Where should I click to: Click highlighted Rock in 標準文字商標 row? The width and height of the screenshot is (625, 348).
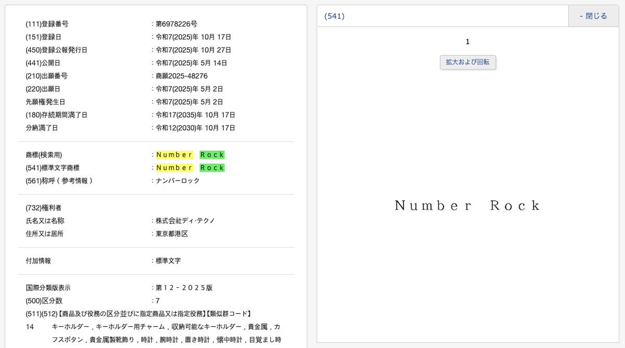212,167
